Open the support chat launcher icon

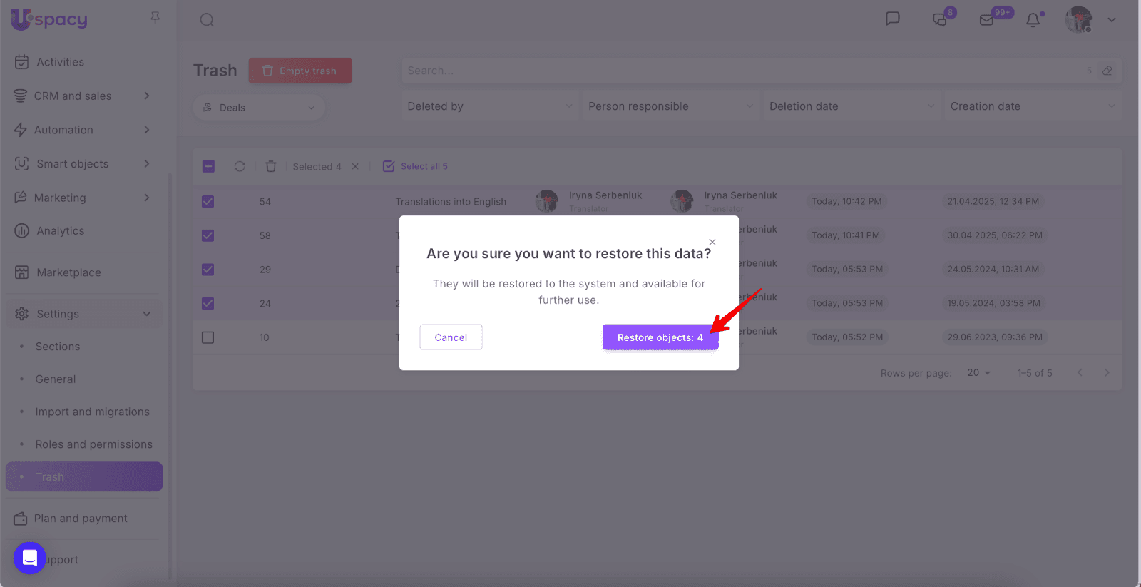pos(30,558)
